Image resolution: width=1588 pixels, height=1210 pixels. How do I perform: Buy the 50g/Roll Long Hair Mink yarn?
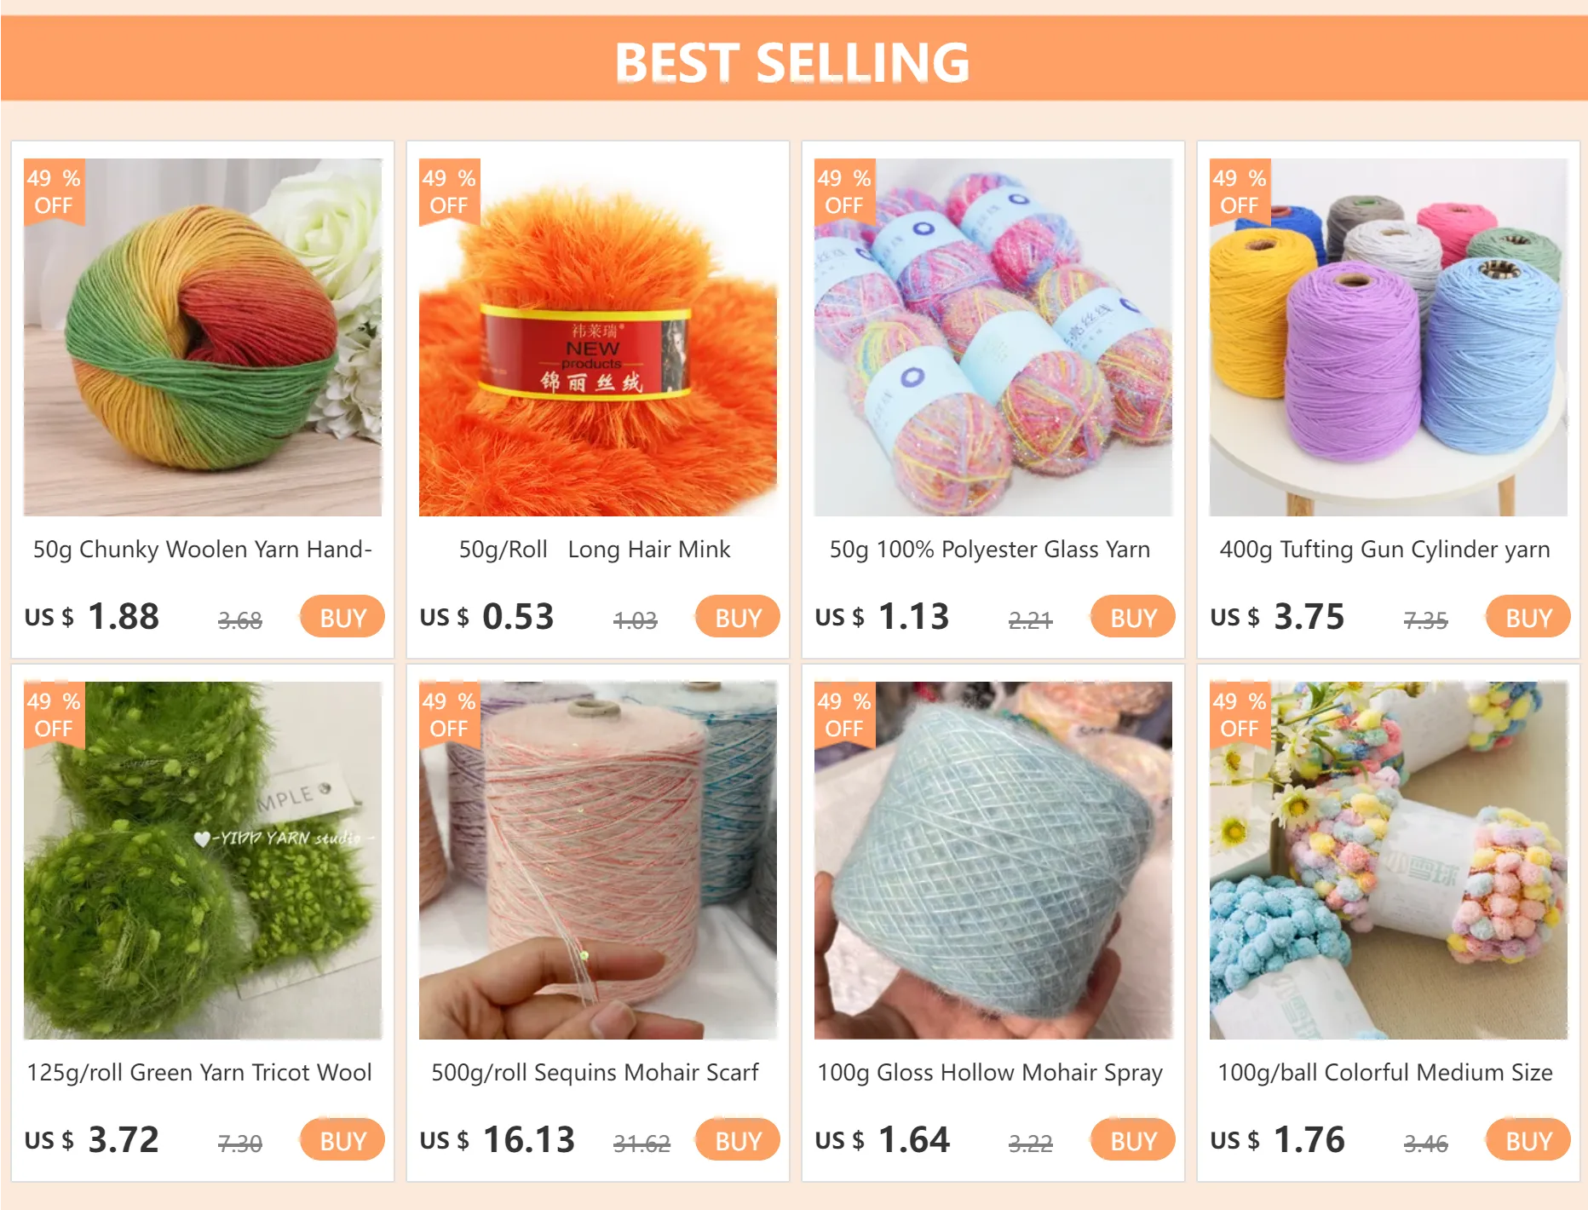738,617
